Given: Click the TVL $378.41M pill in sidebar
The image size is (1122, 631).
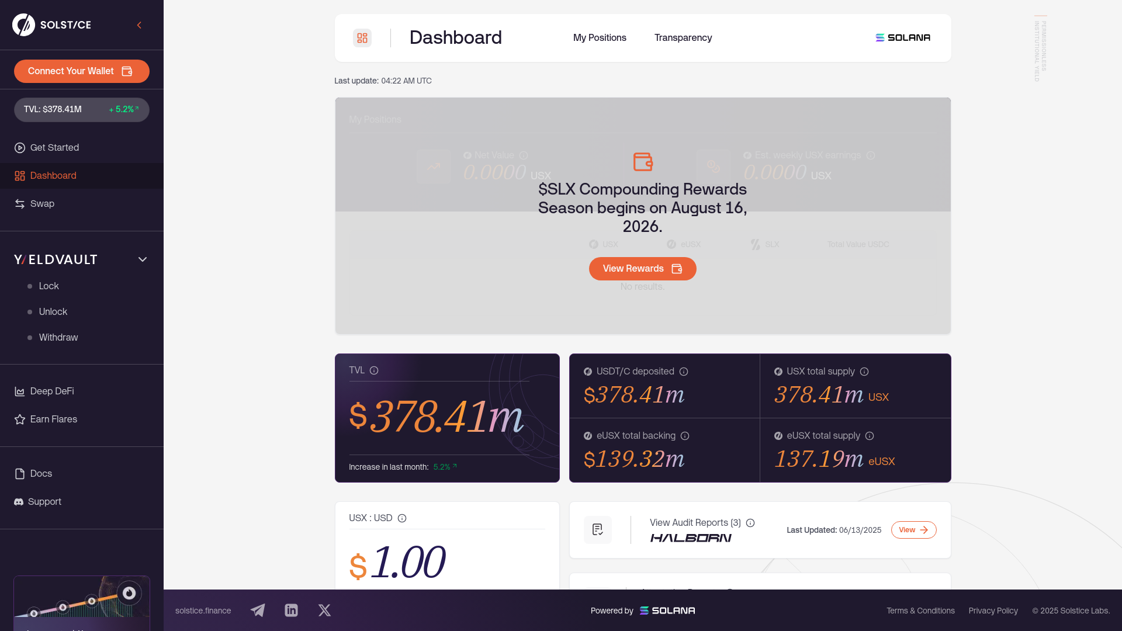Looking at the screenshot, I should click(x=82, y=110).
